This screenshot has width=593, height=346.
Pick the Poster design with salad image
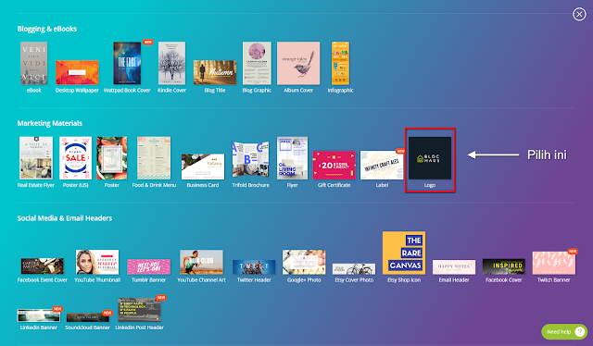click(112, 158)
